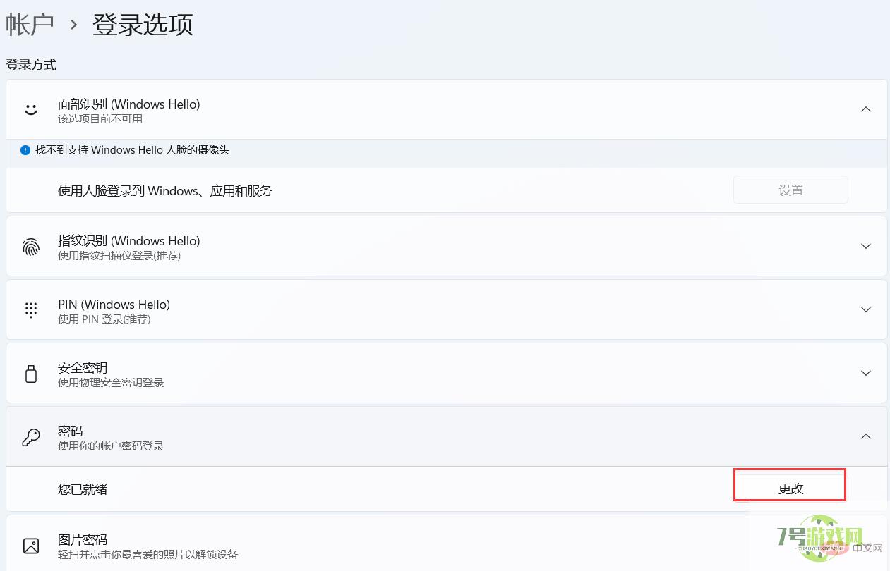The image size is (890, 571).
Task: Collapse the 面部识别 section chevron
Action: click(x=866, y=109)
